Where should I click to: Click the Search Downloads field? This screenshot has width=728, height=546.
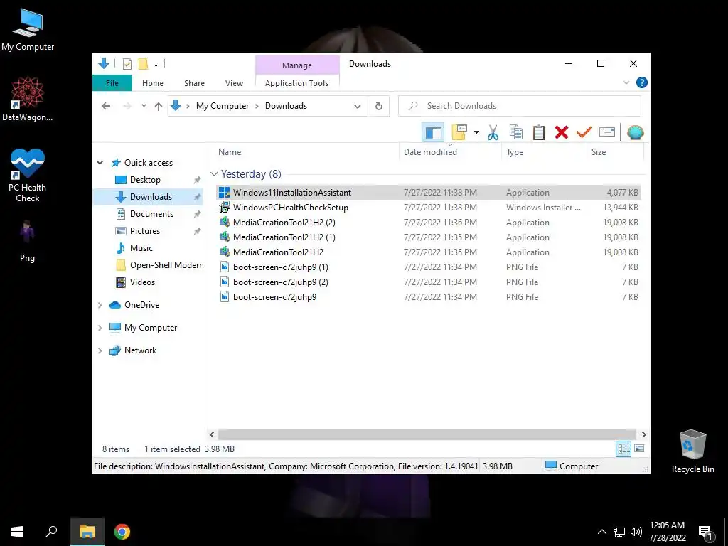pyautogui.click(x=520, y=106)
